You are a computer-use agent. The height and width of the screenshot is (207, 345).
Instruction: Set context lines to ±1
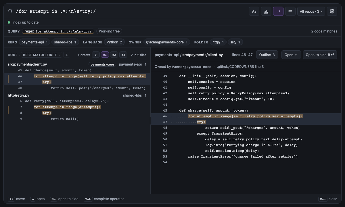pyautogui.click(x=105, y=55)
